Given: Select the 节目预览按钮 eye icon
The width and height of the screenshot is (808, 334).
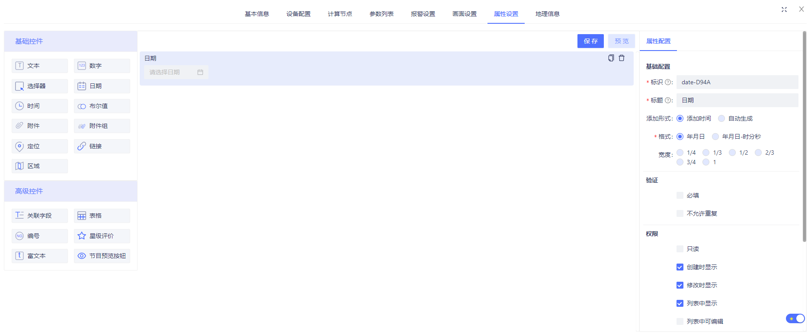Looking at the screenshot, I should tap(82, 256).
